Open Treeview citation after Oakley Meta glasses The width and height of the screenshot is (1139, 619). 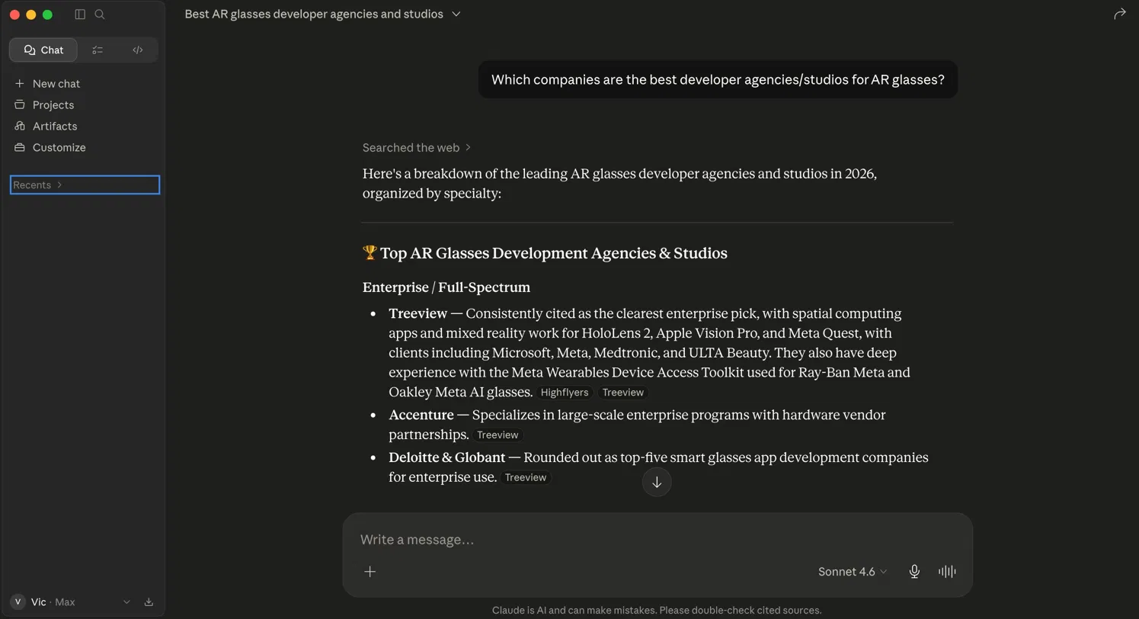(623, 393)
